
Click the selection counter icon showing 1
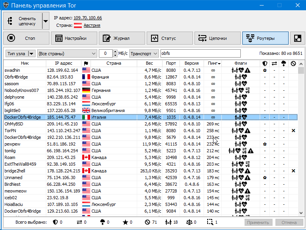(x=210, y=222)
